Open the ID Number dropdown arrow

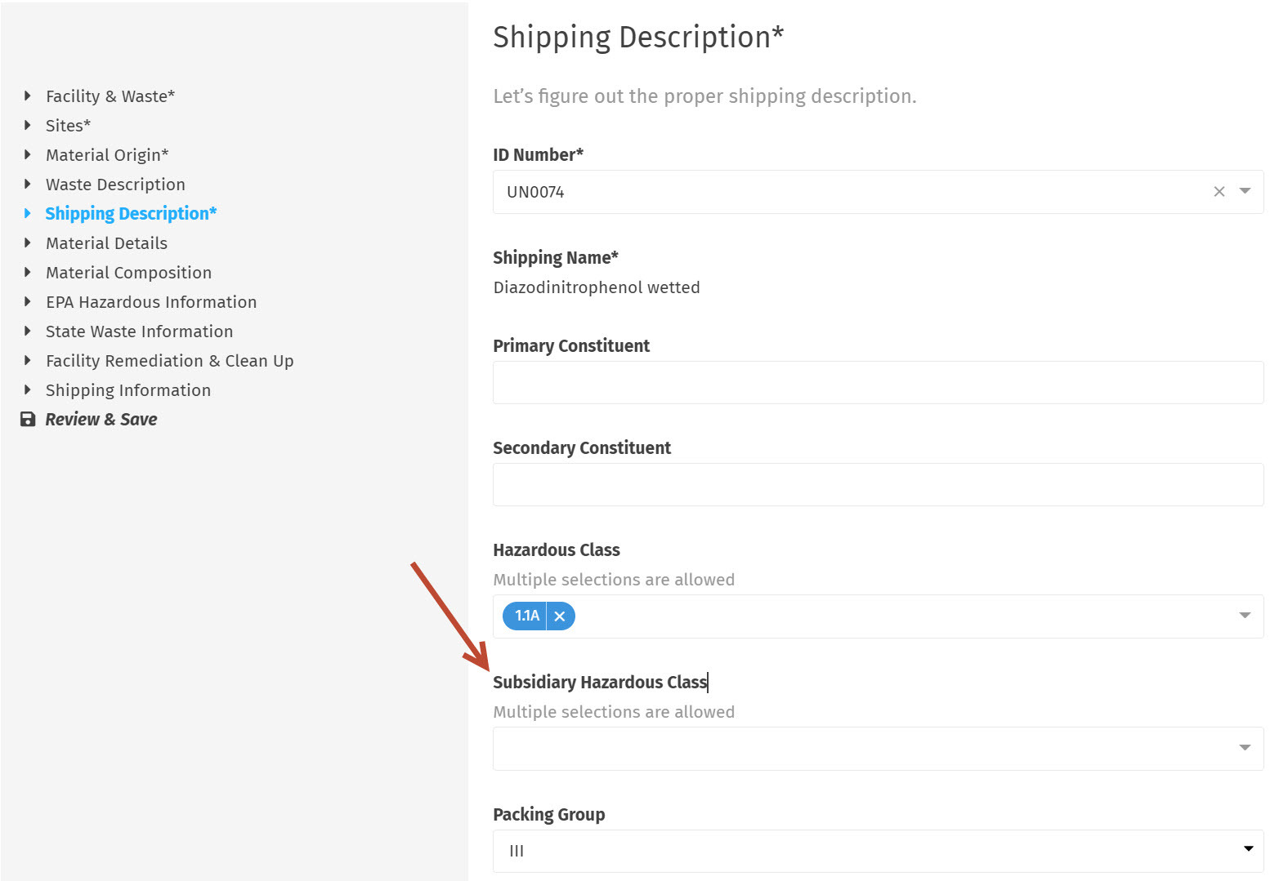pos(1245,191)
